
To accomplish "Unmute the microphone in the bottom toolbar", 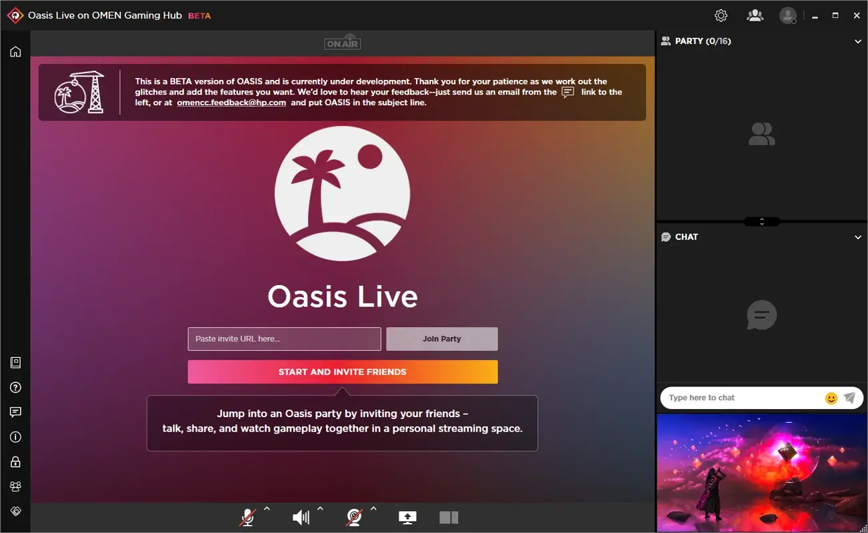I will tap(247, 517).
